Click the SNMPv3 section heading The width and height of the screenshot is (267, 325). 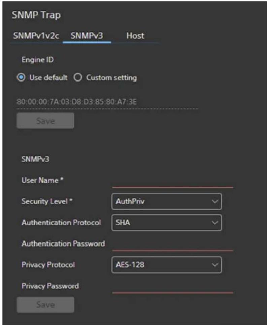click(35, 159)
